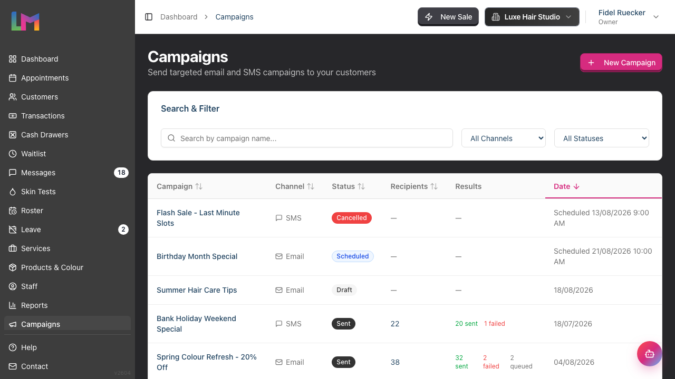Click the Waitlist clock icon
The height and width of the screenshot is (379, 675).
[13, 154]
